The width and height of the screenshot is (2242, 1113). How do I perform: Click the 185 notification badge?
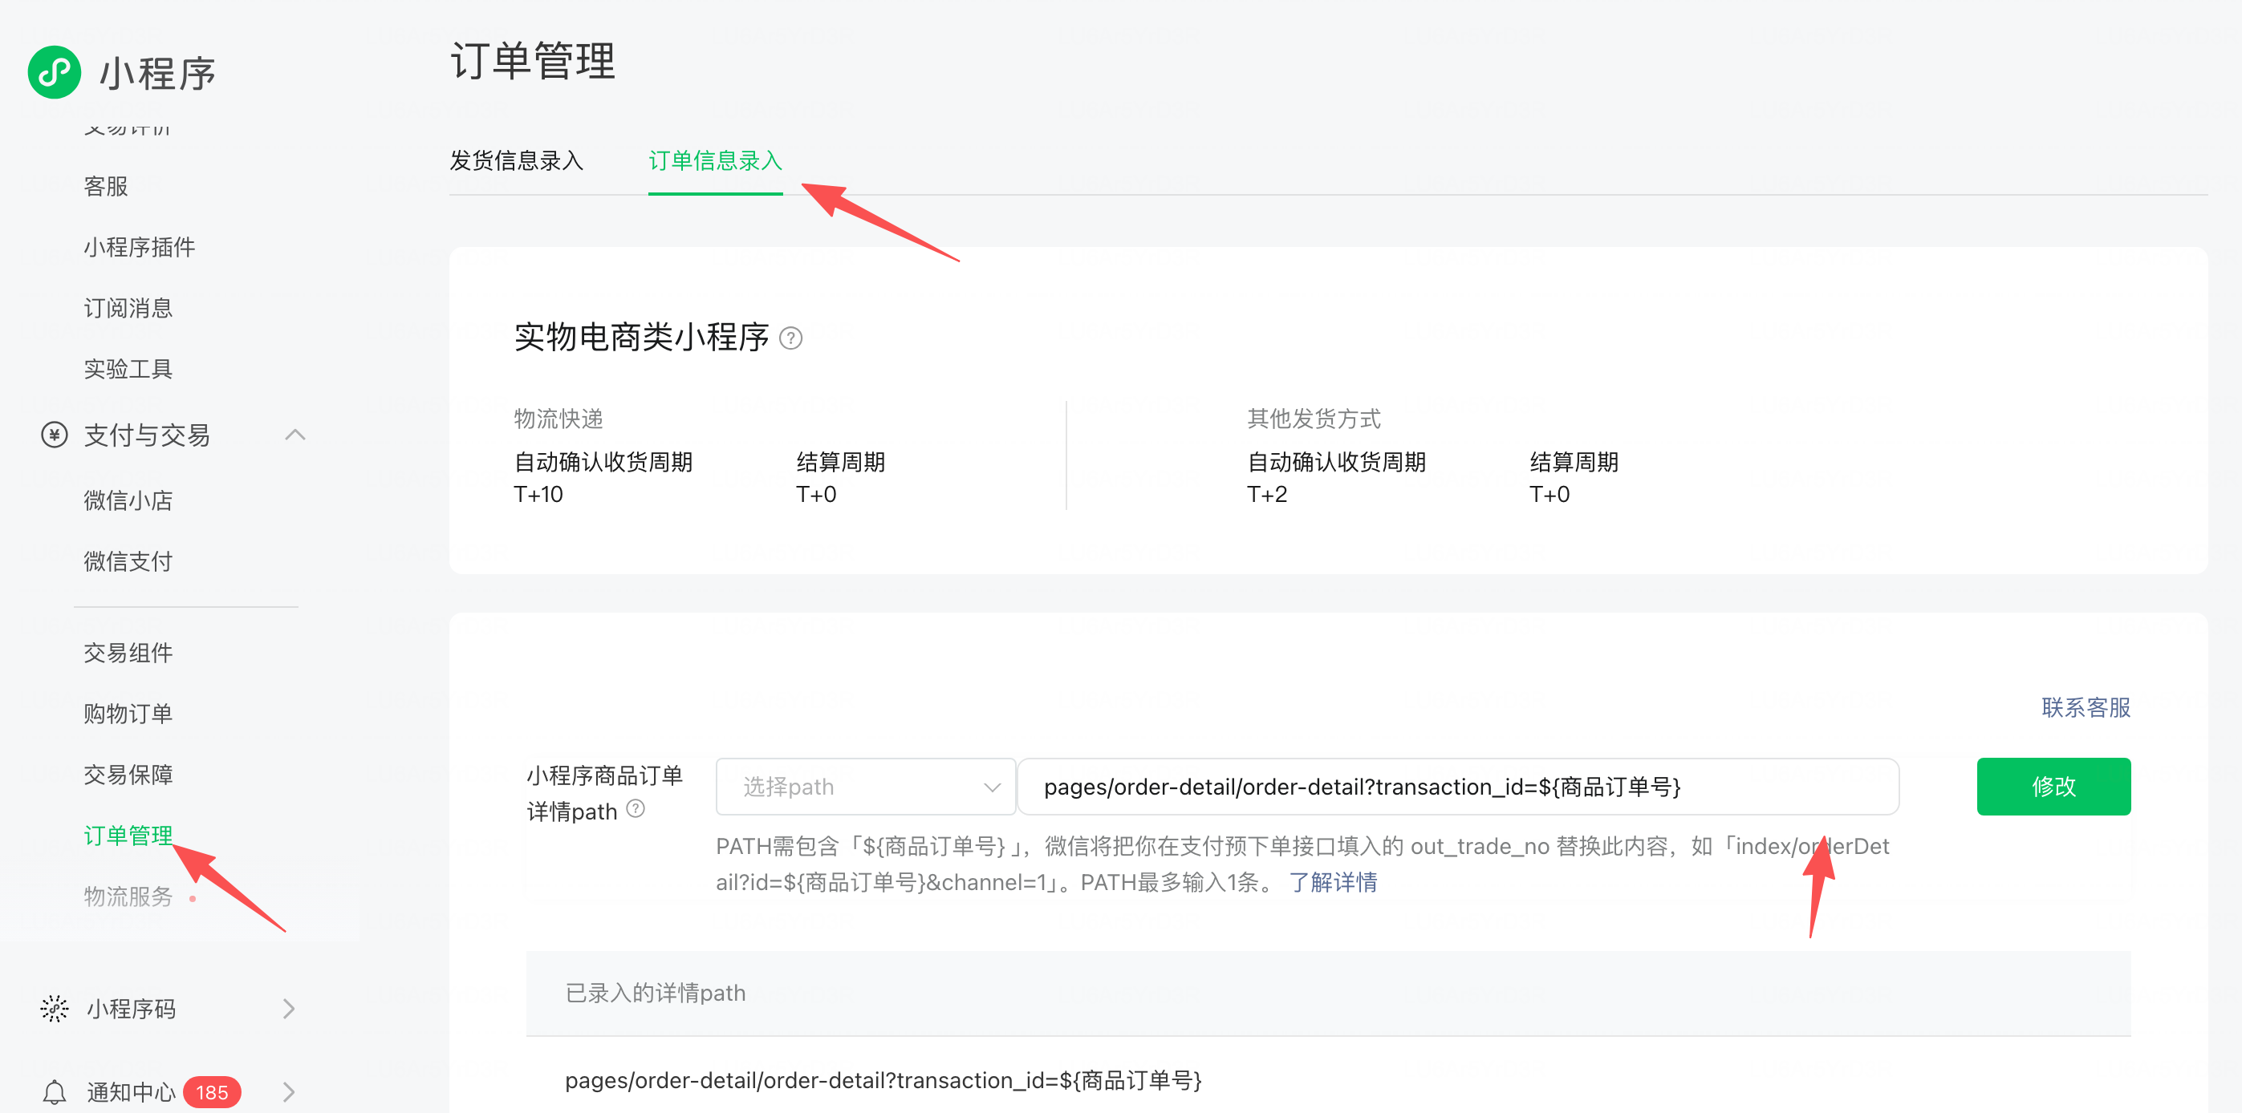212,1092
